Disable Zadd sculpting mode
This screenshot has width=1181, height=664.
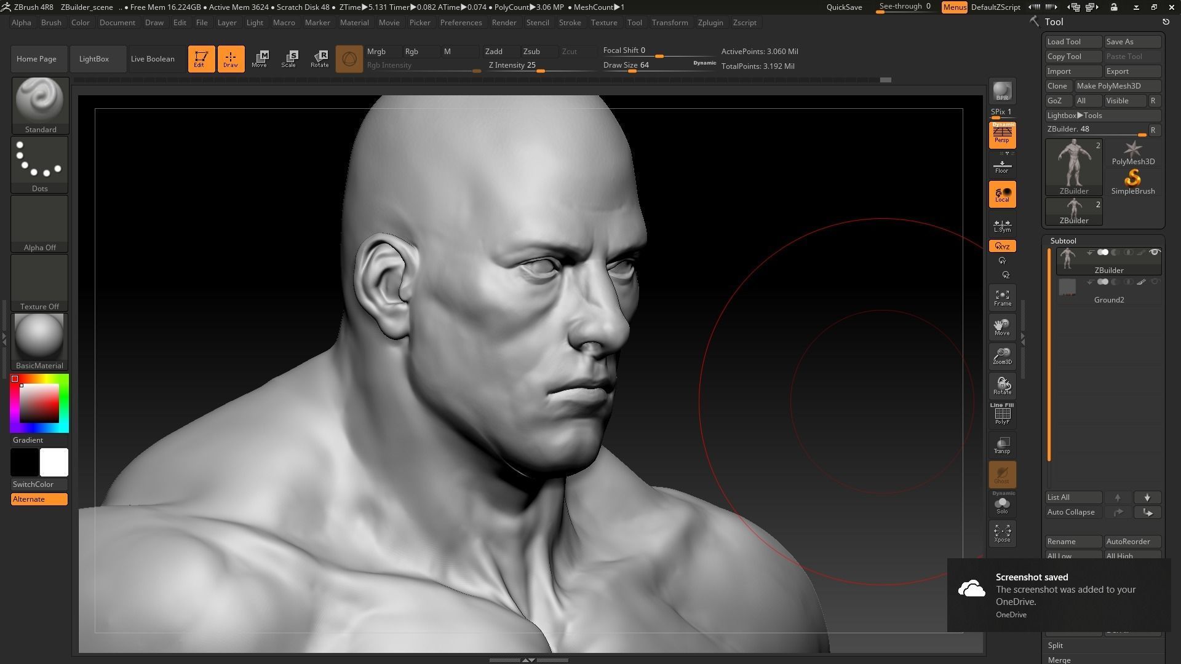(496, 51)
